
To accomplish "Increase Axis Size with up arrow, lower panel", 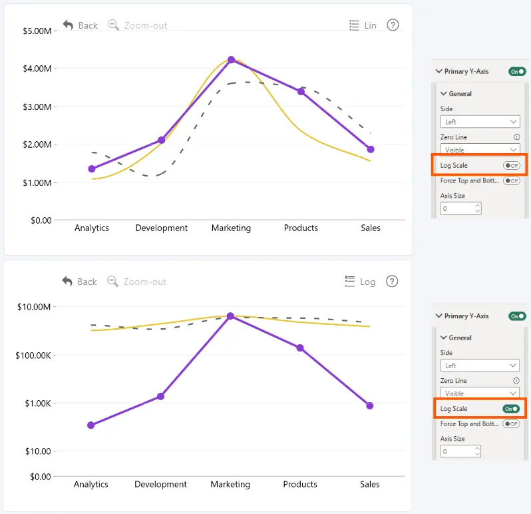I will (477, 448).
